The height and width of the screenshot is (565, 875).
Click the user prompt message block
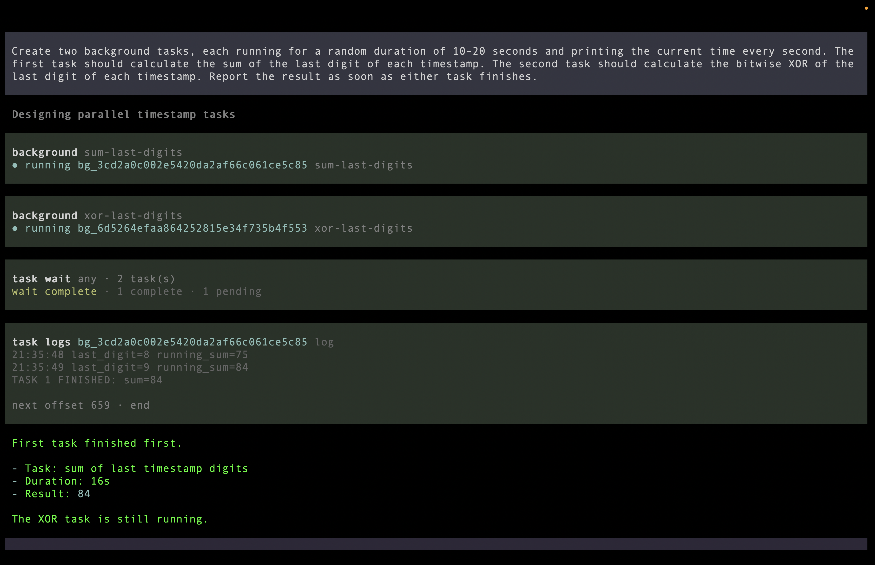tap(436, 63)
